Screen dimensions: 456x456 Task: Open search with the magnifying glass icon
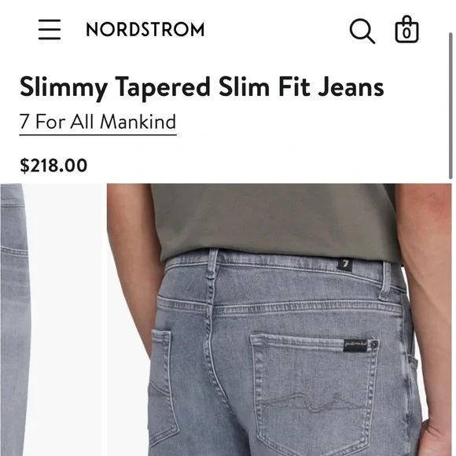click(x=362, y=31)
